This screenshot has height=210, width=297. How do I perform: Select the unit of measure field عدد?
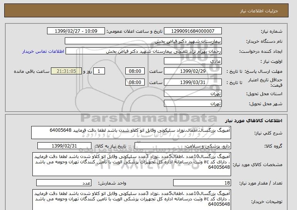click(64, 183)
